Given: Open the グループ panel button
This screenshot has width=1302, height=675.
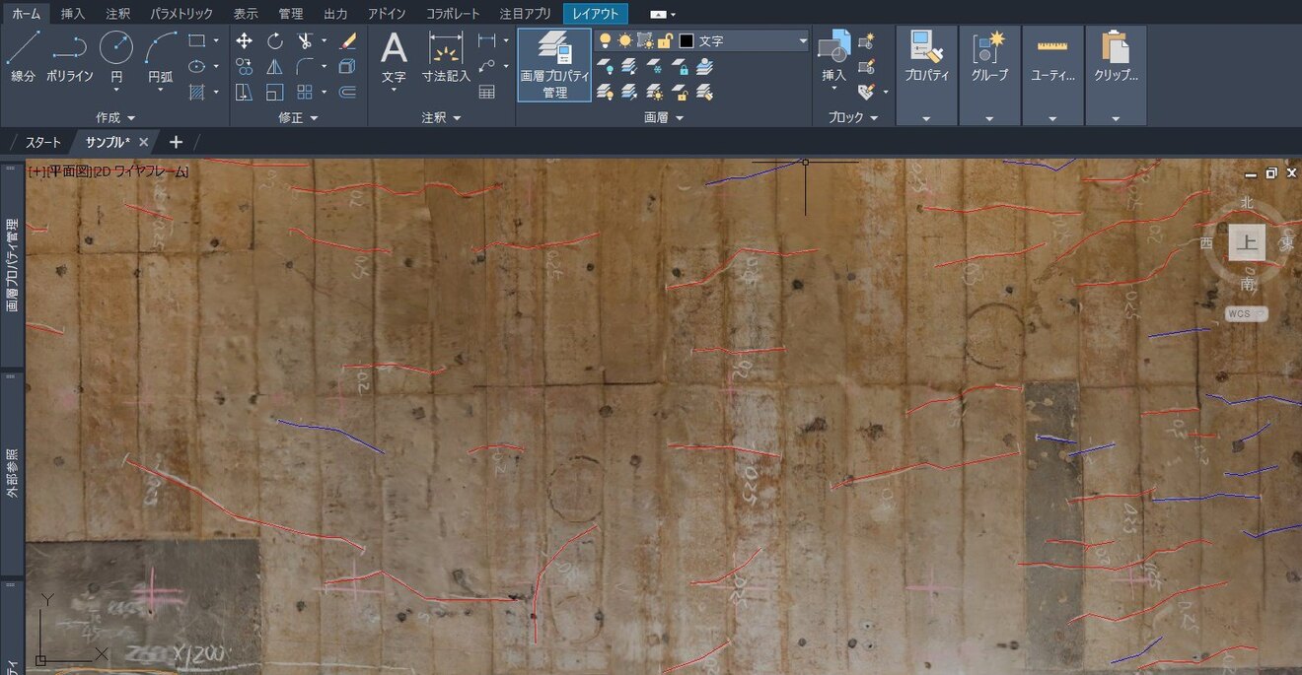Looking at the screenshot, I should (x=989, y=75).
